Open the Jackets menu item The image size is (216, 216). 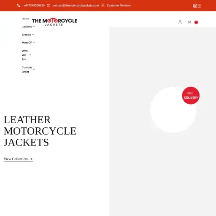tap(27, 27)
